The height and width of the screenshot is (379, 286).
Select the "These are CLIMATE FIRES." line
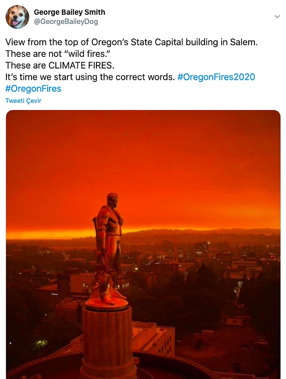coord(59,65)
